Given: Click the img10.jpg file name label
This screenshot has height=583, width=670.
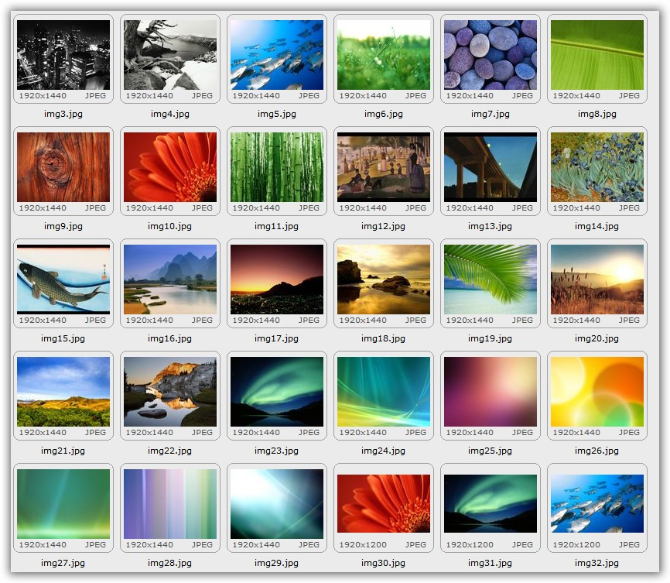Looking at the screenshot, I should 169,226.
